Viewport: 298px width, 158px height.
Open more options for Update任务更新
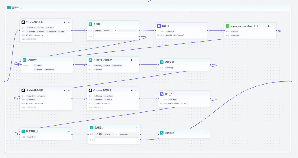(x=69, y=91)
